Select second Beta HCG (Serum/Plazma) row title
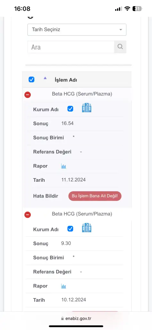 pos(82,214)
